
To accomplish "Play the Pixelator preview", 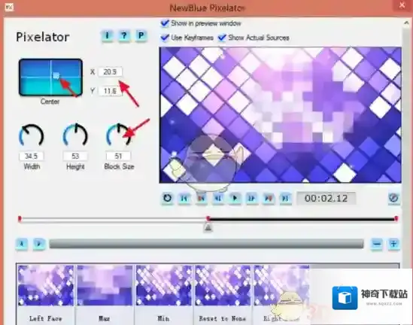I will click(x=235, y=198).
